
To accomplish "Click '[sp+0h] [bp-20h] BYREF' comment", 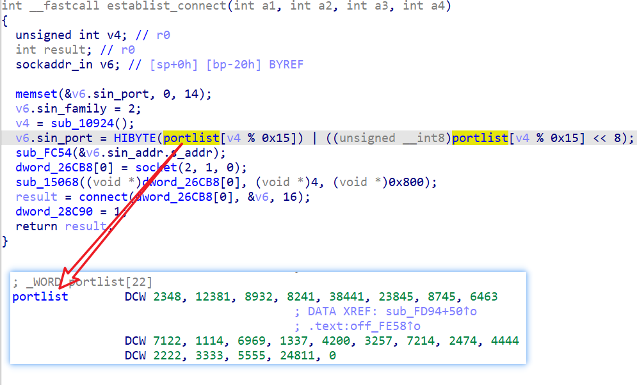I will pos(227,65).
